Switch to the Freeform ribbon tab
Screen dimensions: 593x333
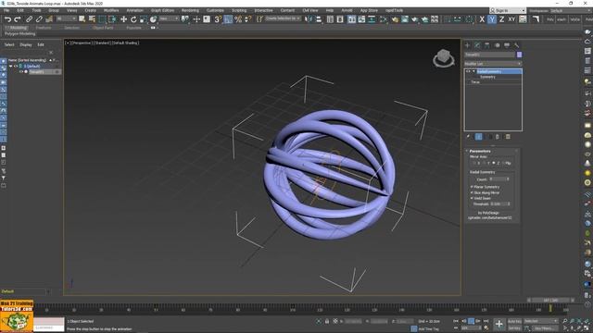[x=44, y=28]
